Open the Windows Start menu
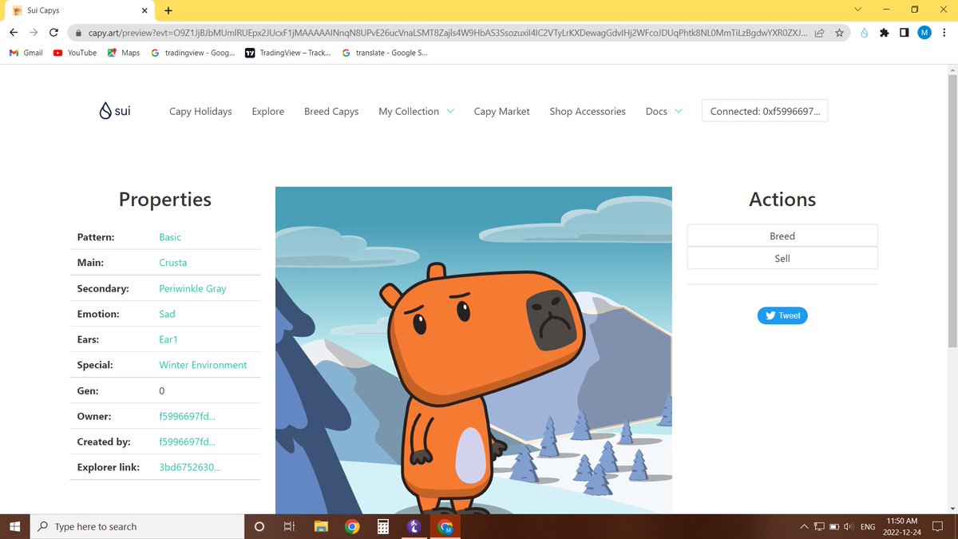This screenshot has width=958, height=539. click(x=14, y=527)
